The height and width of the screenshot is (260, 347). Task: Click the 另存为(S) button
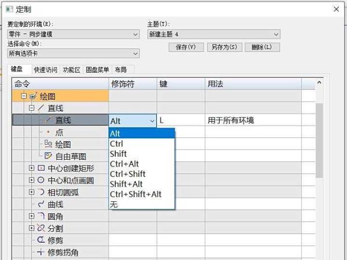click(x=224, y=47)
